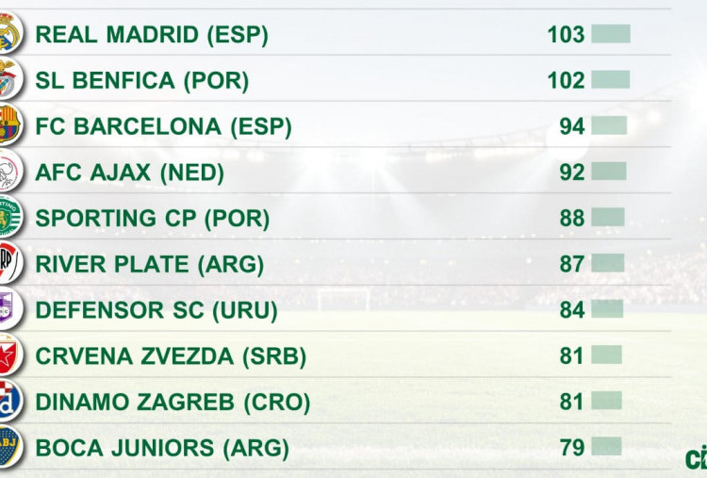The height and width of the screenshot is (478, 707).
Task: Select the REAL MADRID (ESP) team name
Action: (x=152, y=35)
